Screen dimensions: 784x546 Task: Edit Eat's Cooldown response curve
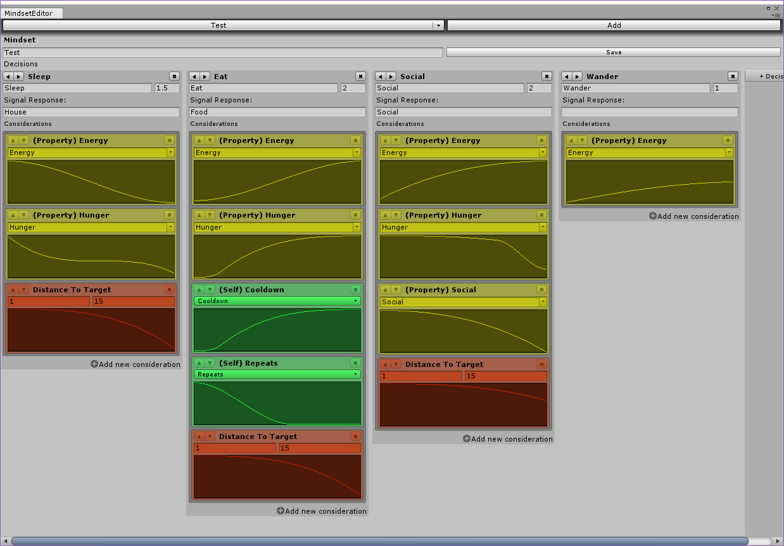coord(277,330)
